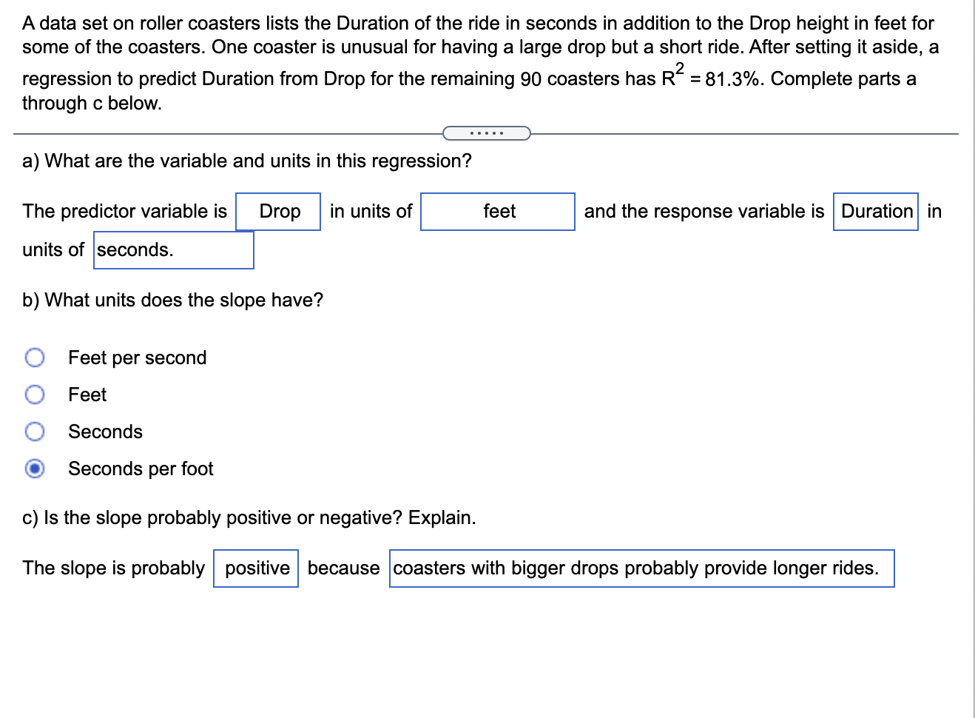Viewport: 975px width, 718px height.
Task: Click the "Duration" response variable answer box
Action: coord(875,212)
